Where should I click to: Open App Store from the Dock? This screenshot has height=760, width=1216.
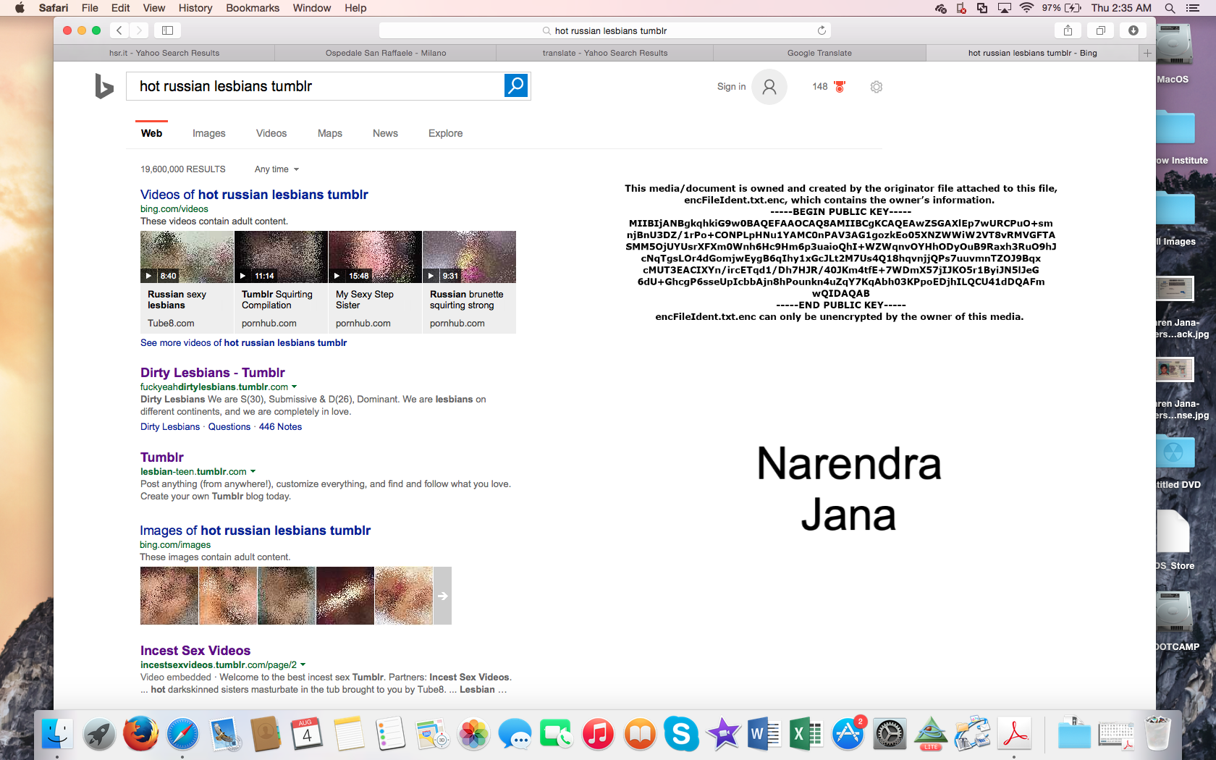pyautogui.click(x=848, y=734)
